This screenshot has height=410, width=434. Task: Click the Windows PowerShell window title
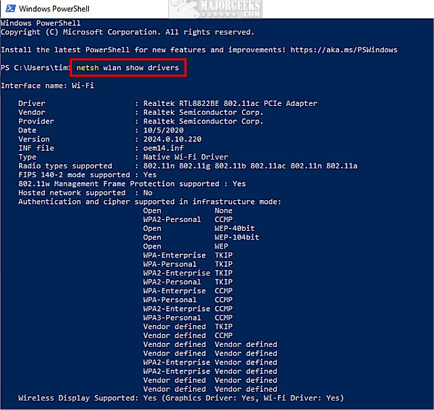(54, 9)
